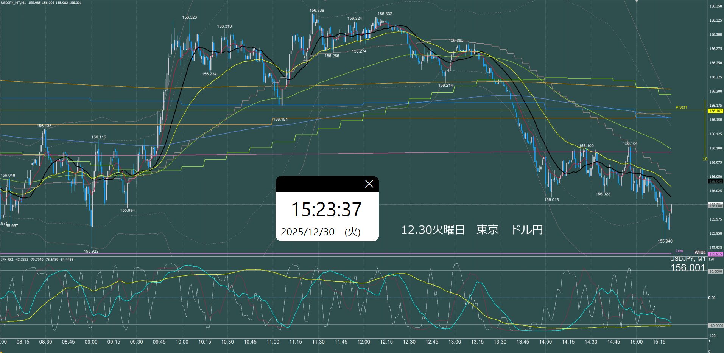Click the large 156.001 price readout
Viewport: 724px width, 353px height.
click(688, 268)
